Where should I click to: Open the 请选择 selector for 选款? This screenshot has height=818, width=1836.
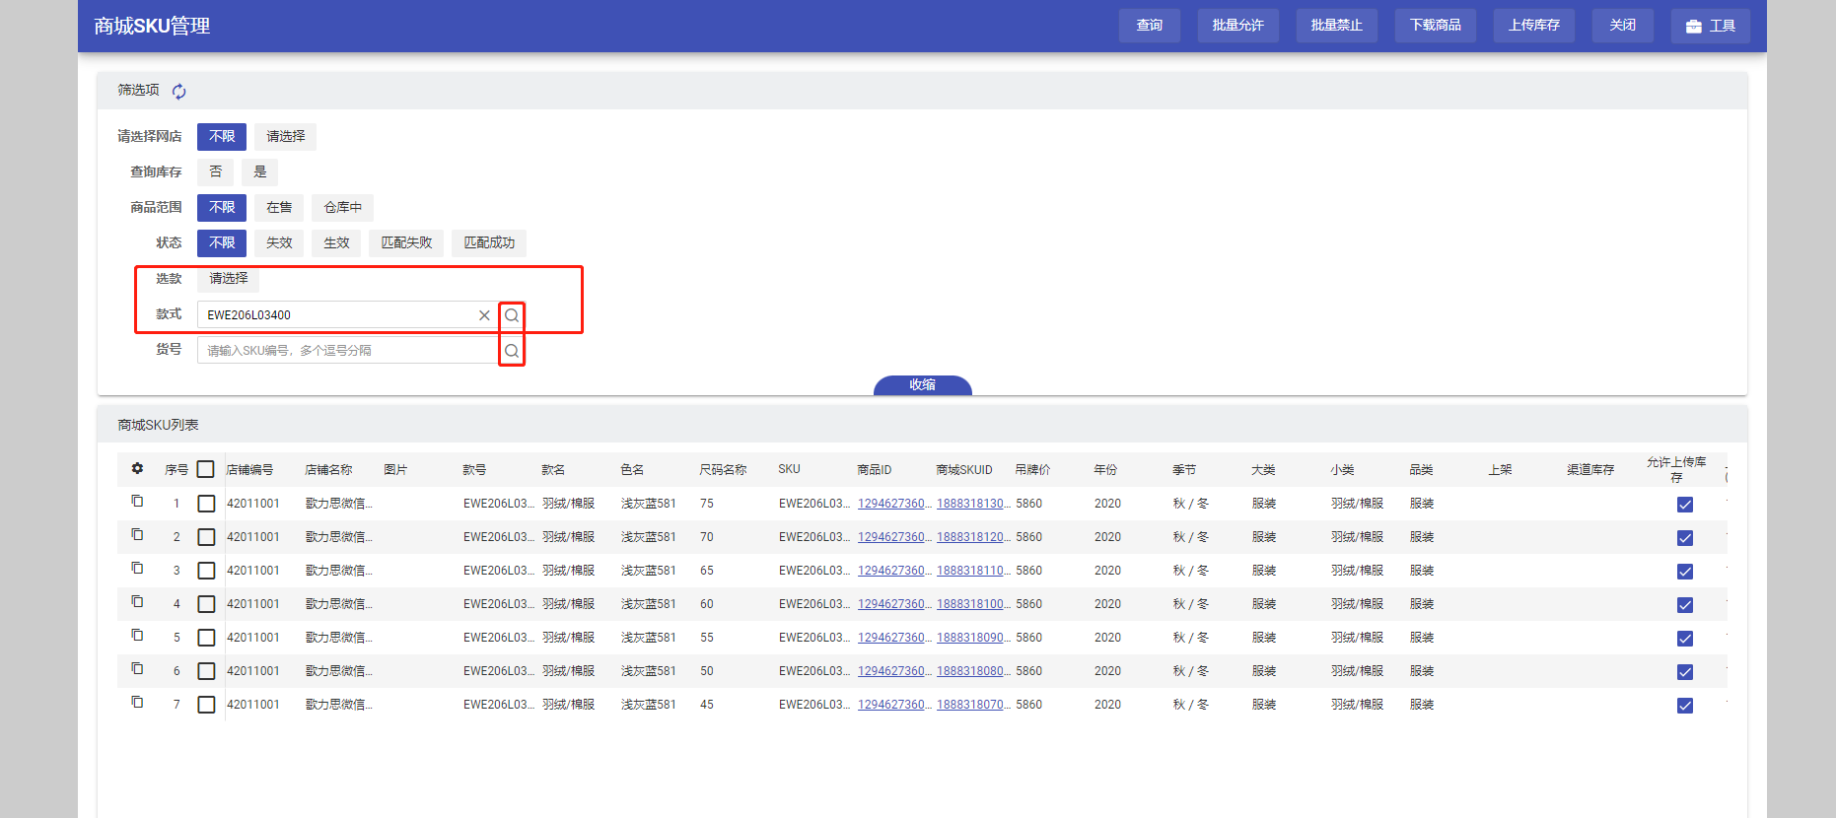point(229,279)
